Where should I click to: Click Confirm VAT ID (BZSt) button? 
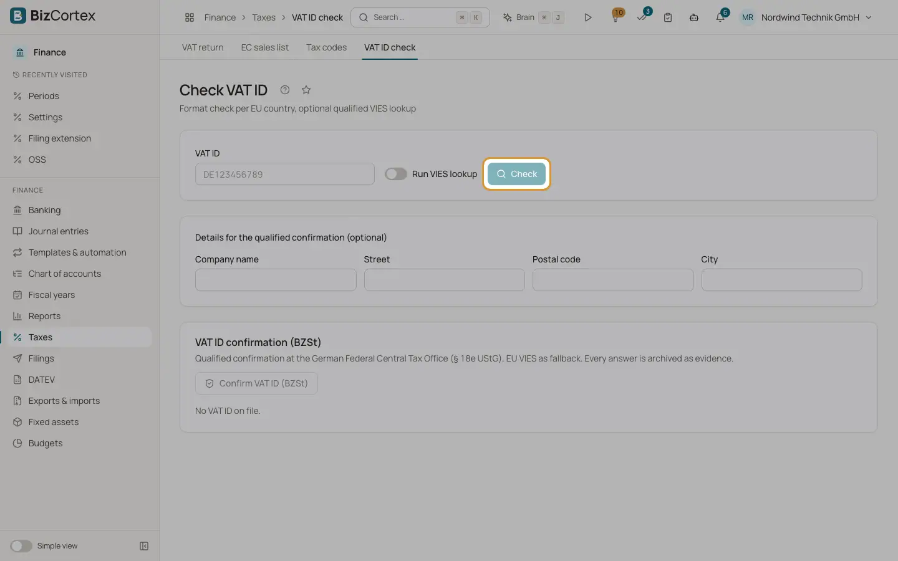pyautogui.click(x=256, y=383)
